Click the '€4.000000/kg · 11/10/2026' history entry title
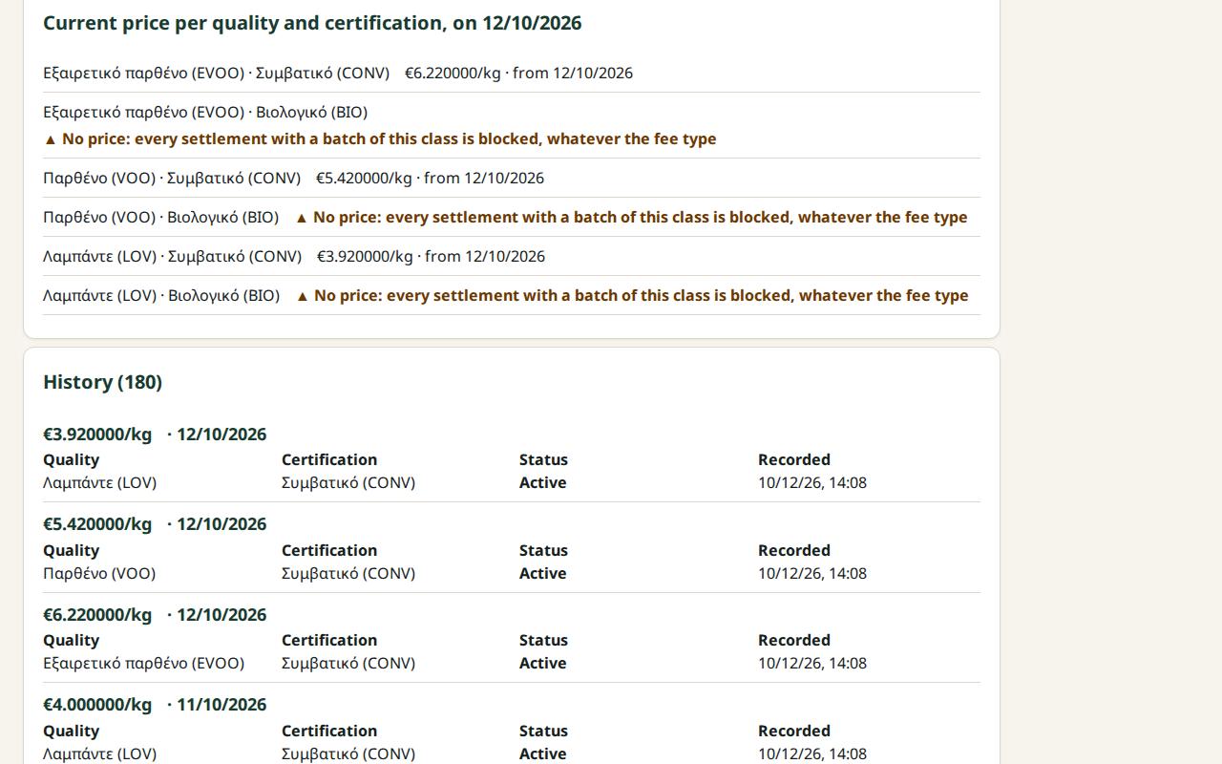This screenshot has width=1222, height=764. click(155, 705)
